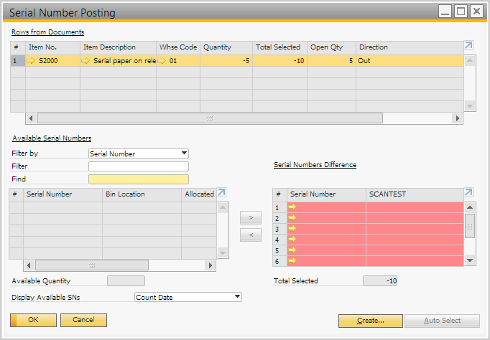
Task: Expand the Rows from Documents table view
Action: (x=468, y=46)
